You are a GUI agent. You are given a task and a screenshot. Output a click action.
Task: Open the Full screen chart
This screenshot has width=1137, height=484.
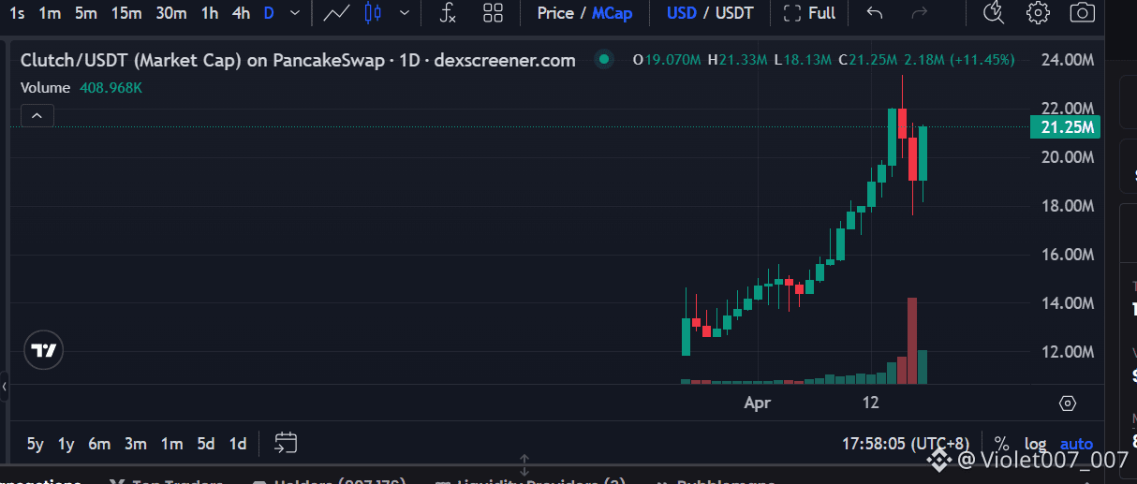(809, 13)
